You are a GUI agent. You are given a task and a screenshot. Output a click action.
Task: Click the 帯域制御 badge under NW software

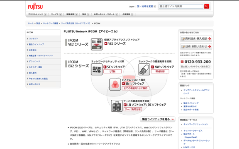[x=160, y=71]
